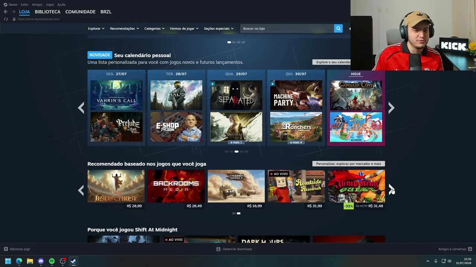Reload the store page
This screenshot has width=476, height=267.
tap(6, 19)
